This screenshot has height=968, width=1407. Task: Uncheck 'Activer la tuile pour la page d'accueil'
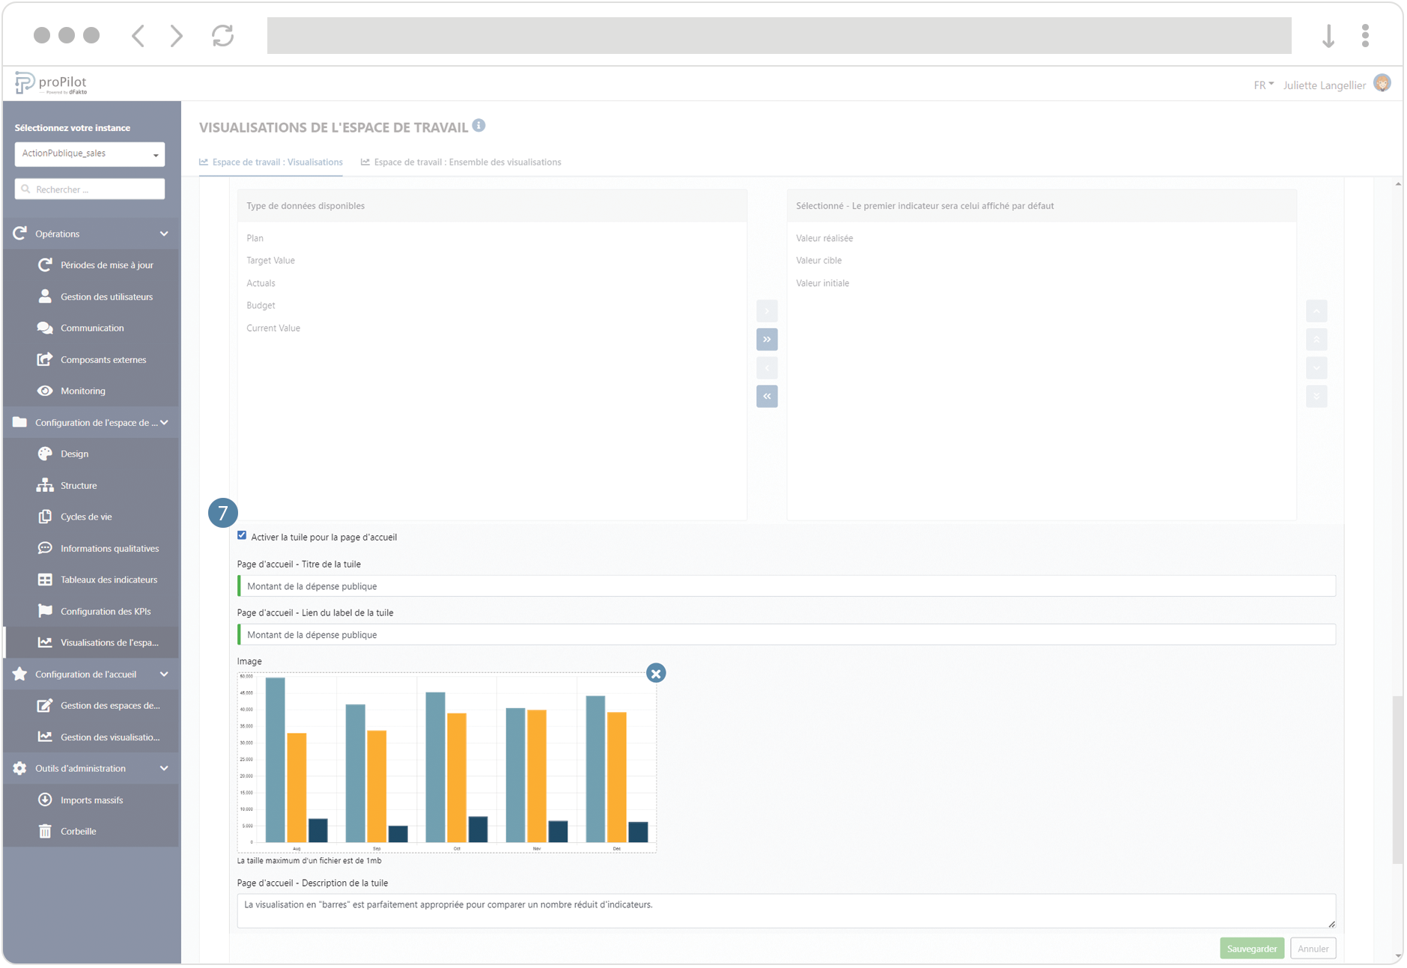[241, 535]
